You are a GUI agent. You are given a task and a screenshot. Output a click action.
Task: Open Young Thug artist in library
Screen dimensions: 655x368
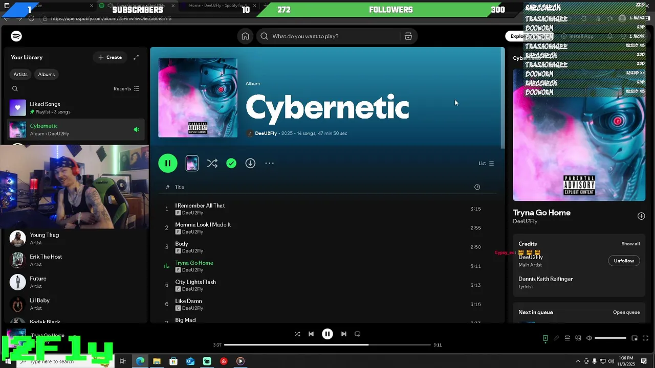click(x=77, y=239)
